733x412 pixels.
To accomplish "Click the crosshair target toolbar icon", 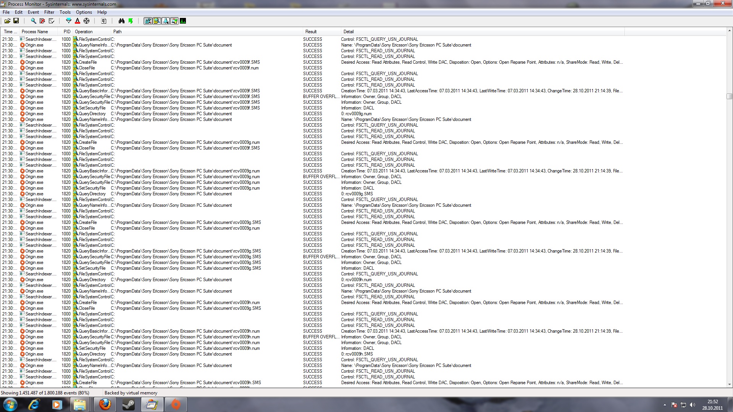I will pos(86,21).
